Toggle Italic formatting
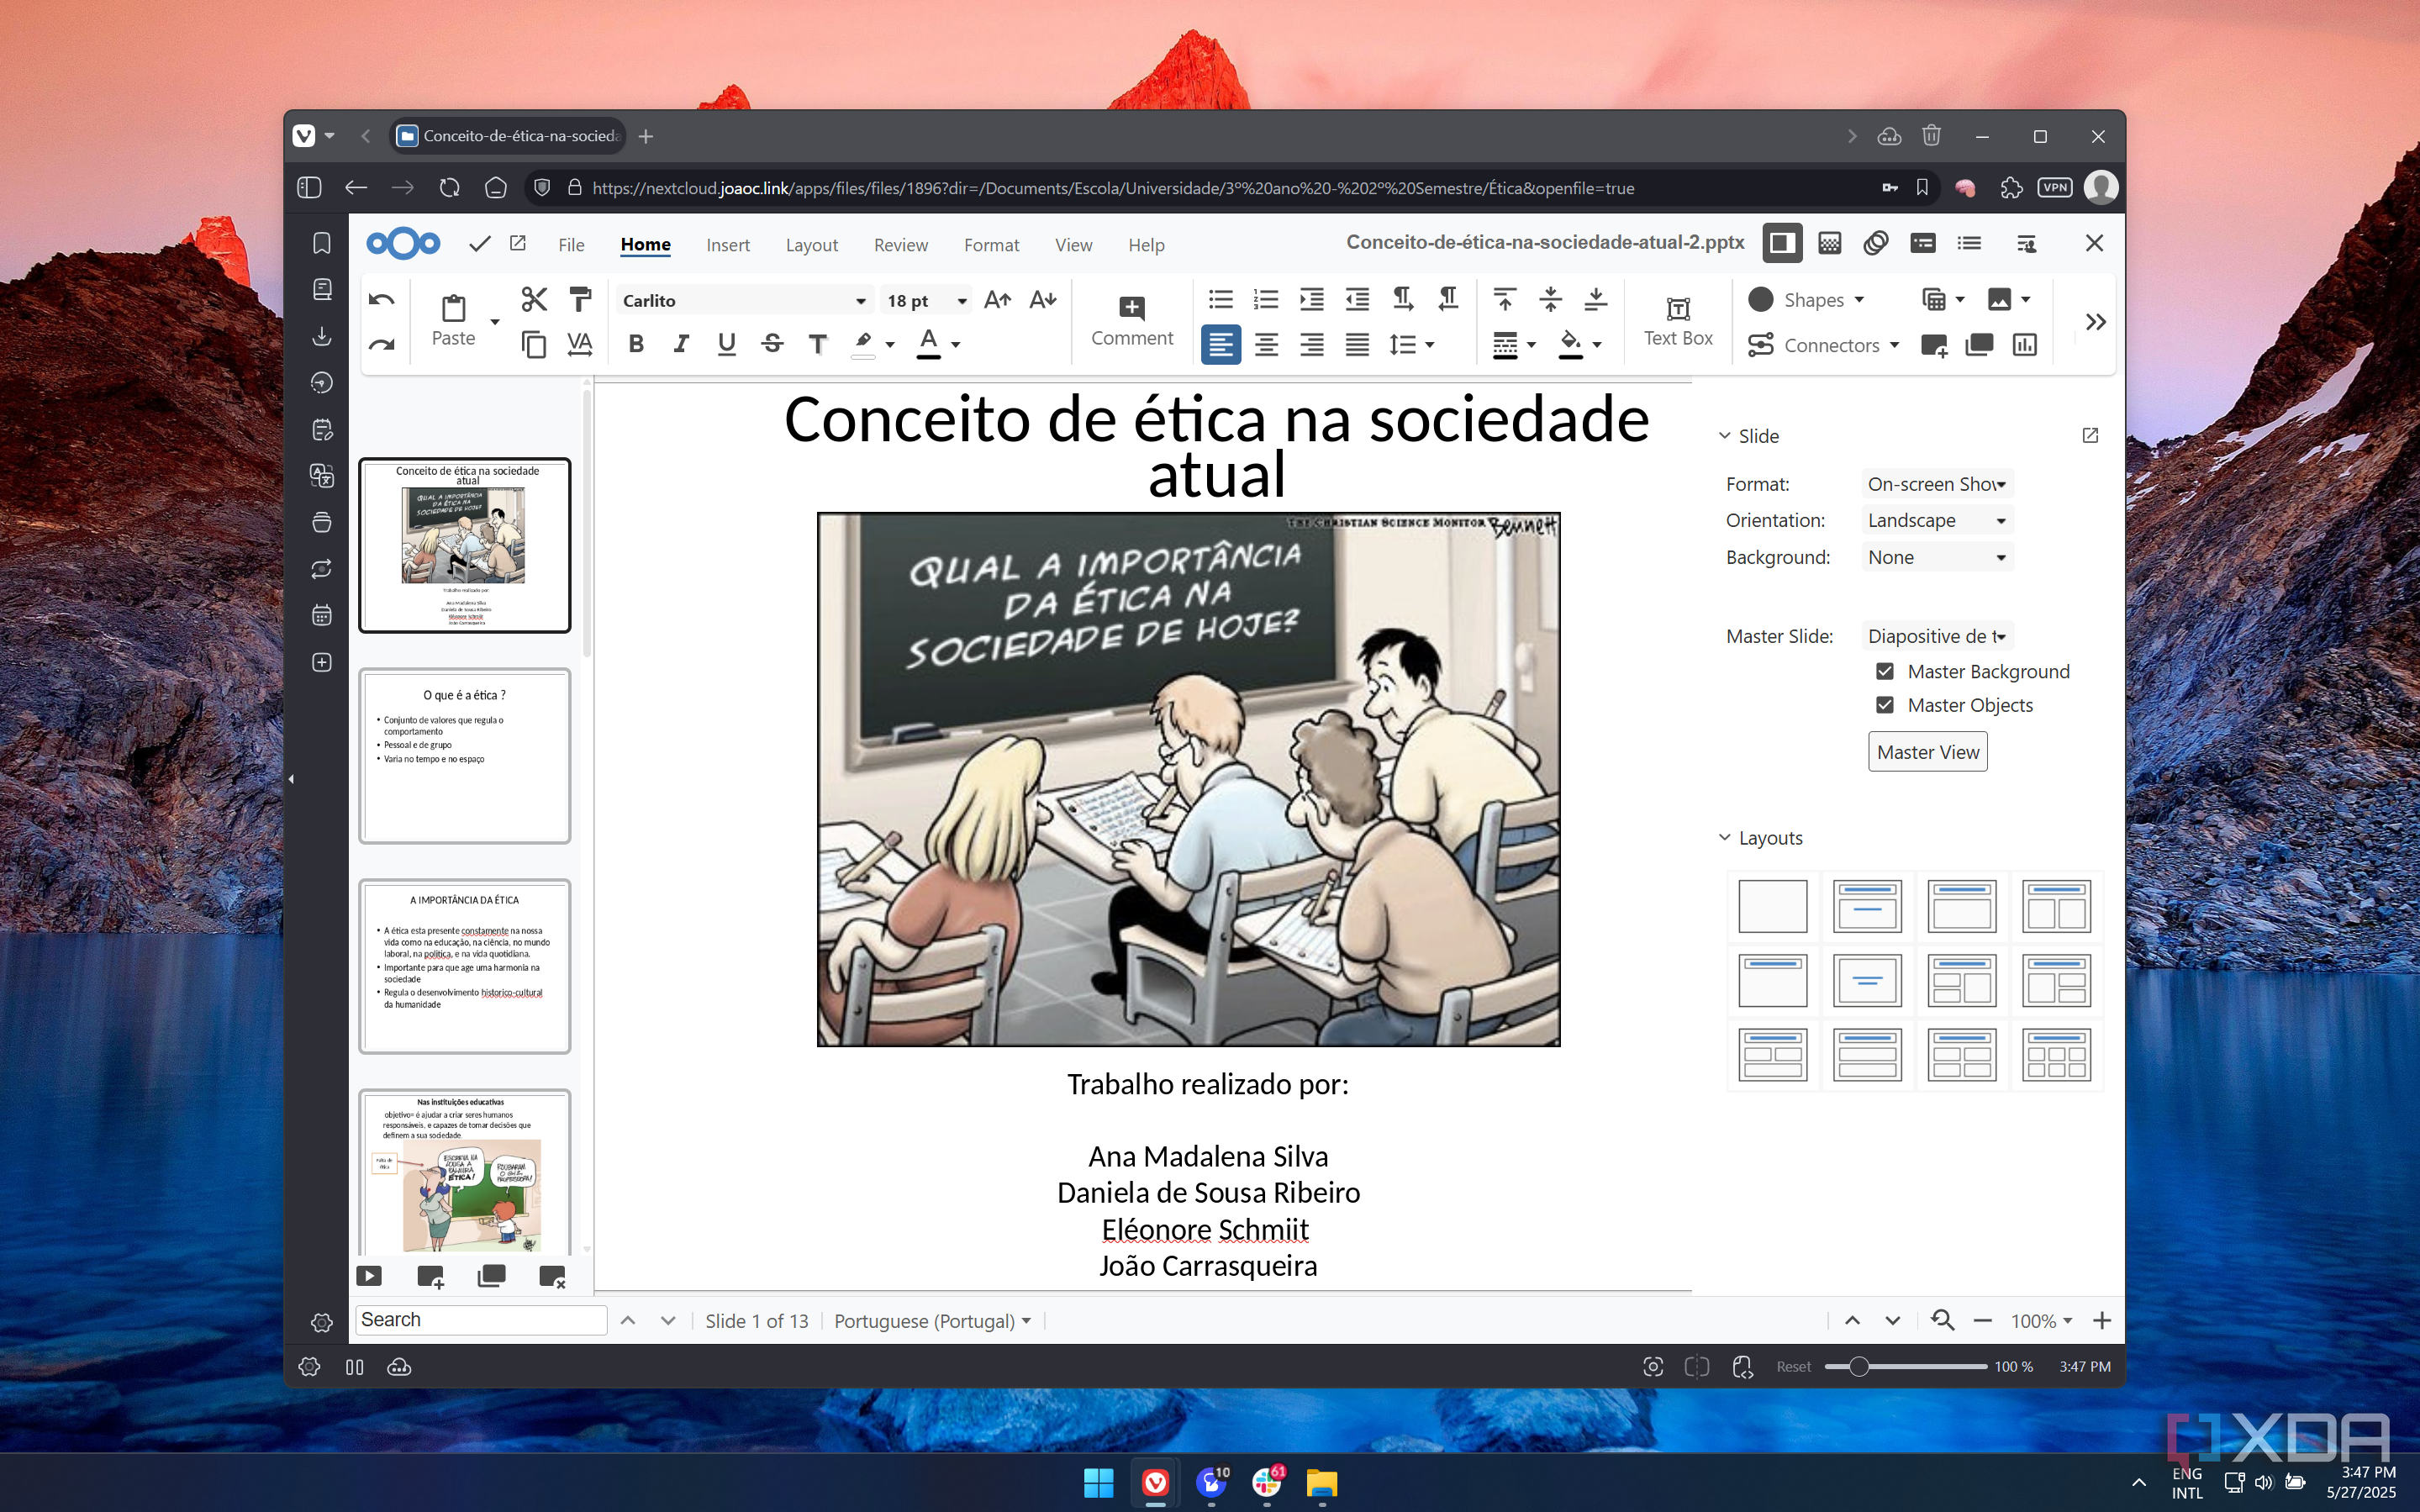This screenshot has height=1512, width=2420. pos(681,345)
